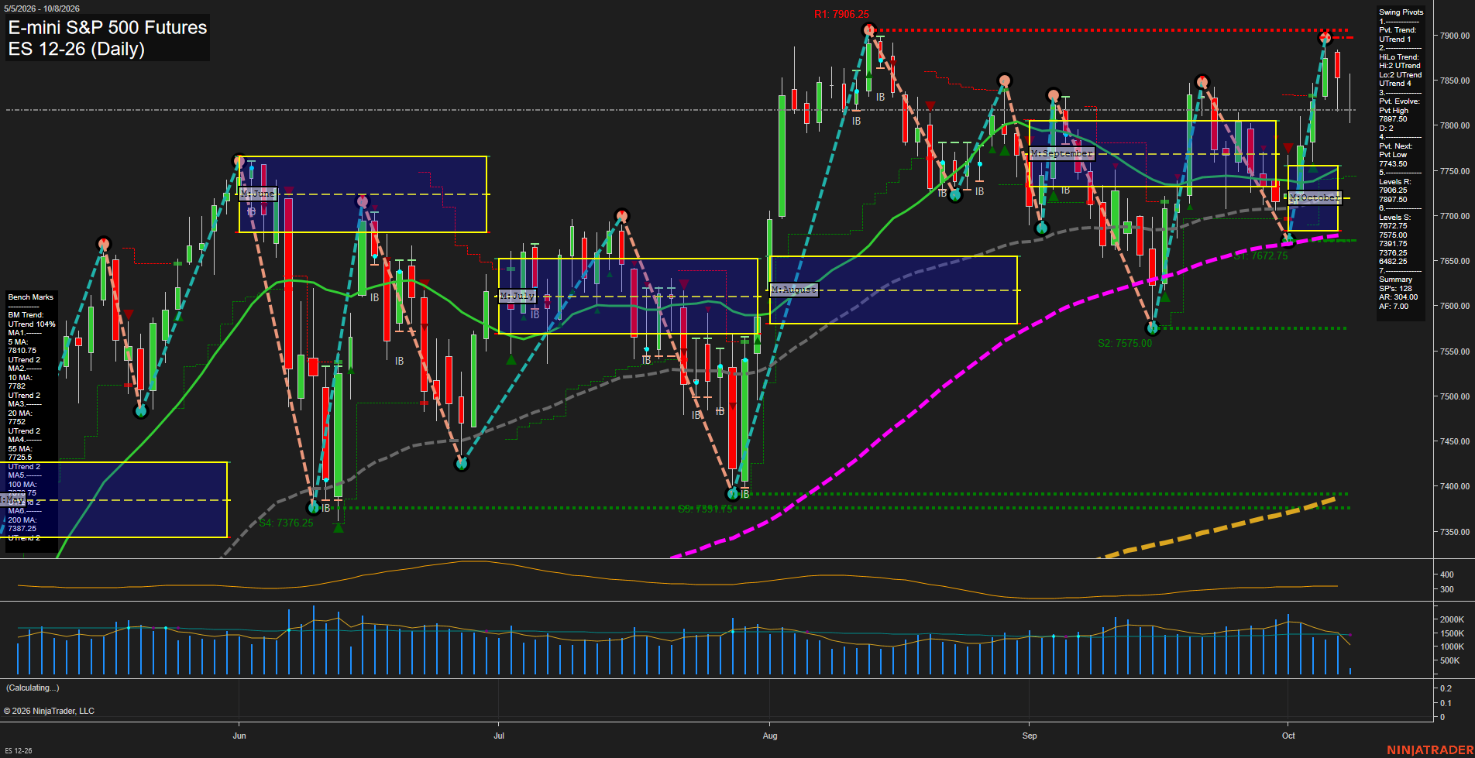
Task: Select the Pvt. Trend entry in Swing Pivots
Action: pos(1398,35)
